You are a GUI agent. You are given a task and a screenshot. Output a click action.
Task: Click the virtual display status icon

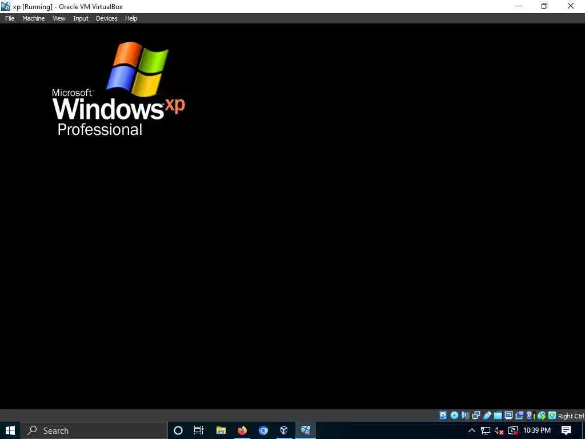tap(508, 416)
